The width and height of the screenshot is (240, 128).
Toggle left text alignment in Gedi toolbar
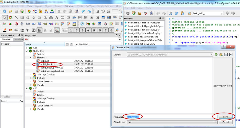pos(40,30)
